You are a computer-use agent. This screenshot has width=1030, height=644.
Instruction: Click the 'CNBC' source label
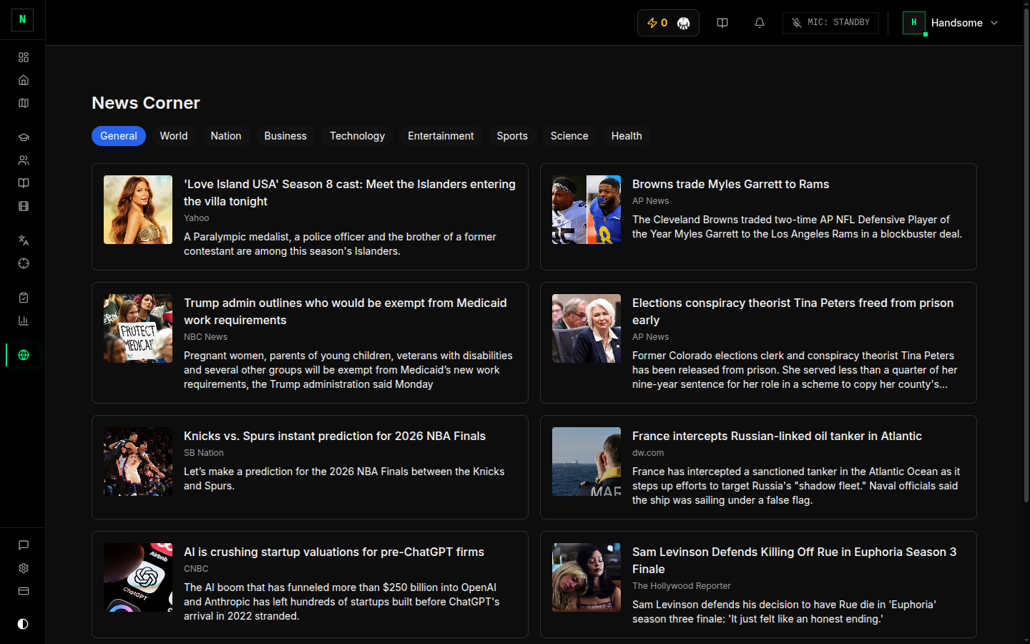(x=196, y=569)
